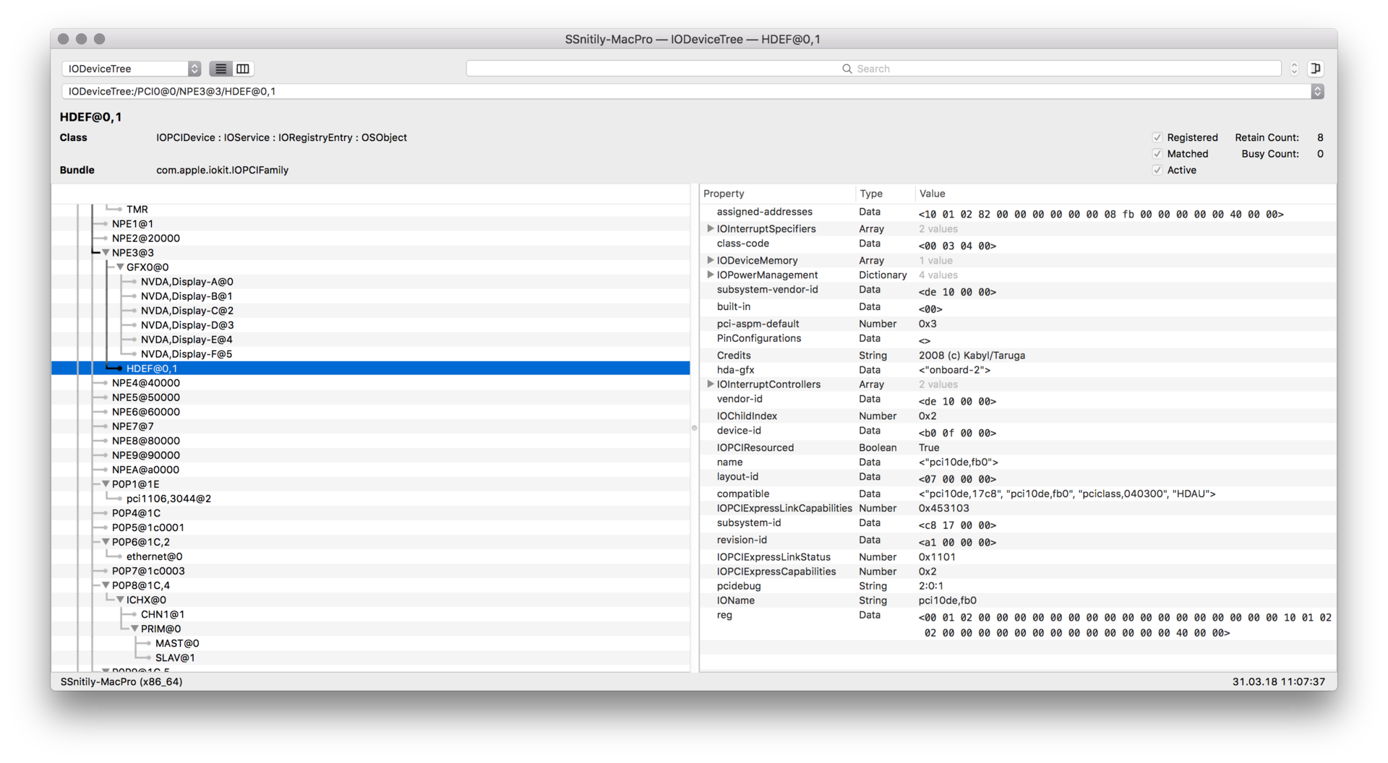Expand the IODeviceMemory property array

pyautogui.click(x=710, y=260)
